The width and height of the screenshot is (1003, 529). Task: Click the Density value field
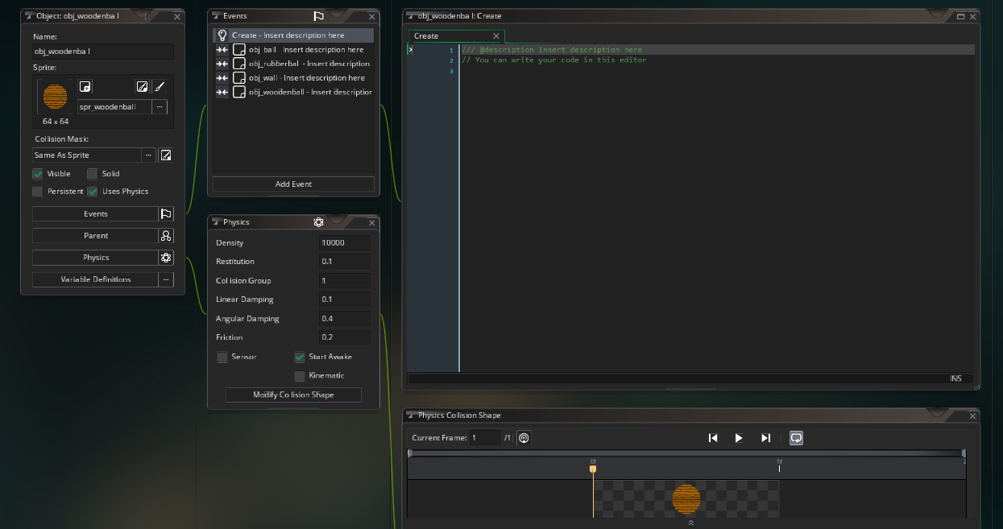345,242
